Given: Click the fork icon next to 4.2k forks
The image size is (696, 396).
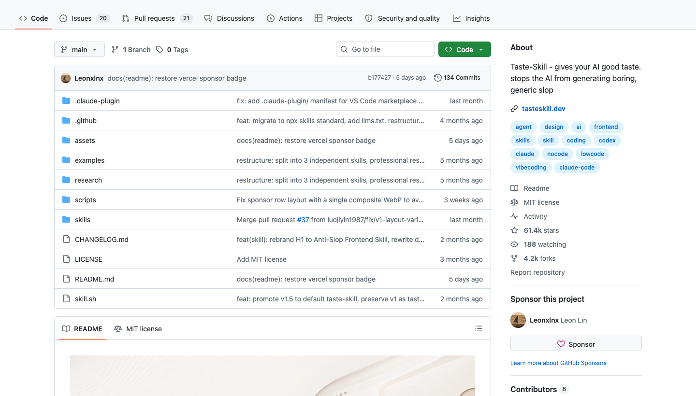Looking at the screenshot, I should 514,258.
